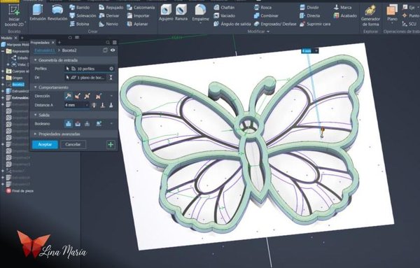Open dropdown under Empalme tool
The width and height of the screenshot is (420, 268).
(201, 23)
